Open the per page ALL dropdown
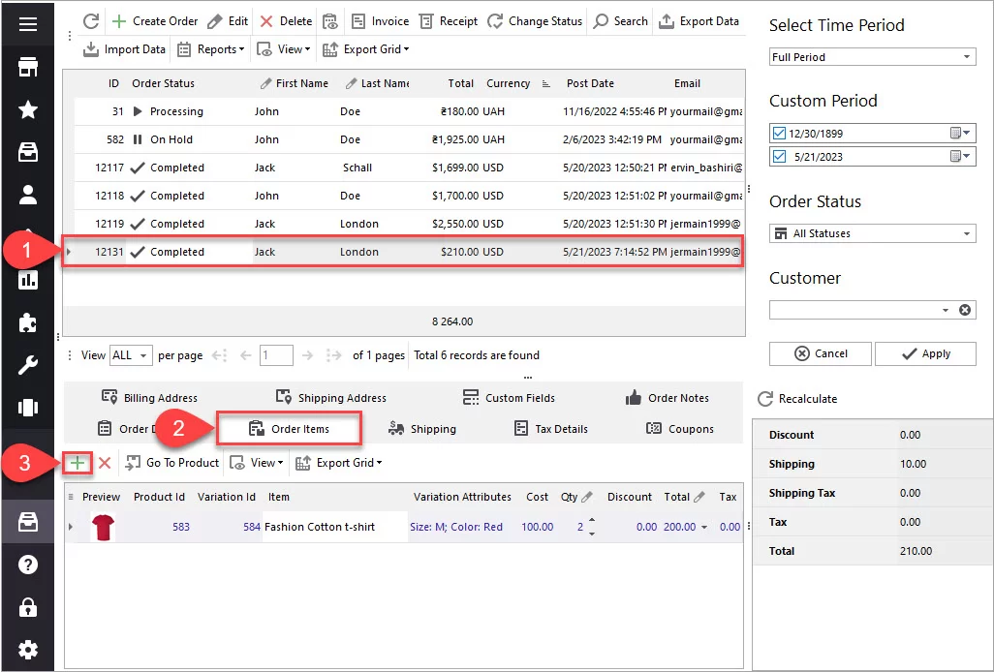This screenshot has width=994, height=672. [144, 355]
